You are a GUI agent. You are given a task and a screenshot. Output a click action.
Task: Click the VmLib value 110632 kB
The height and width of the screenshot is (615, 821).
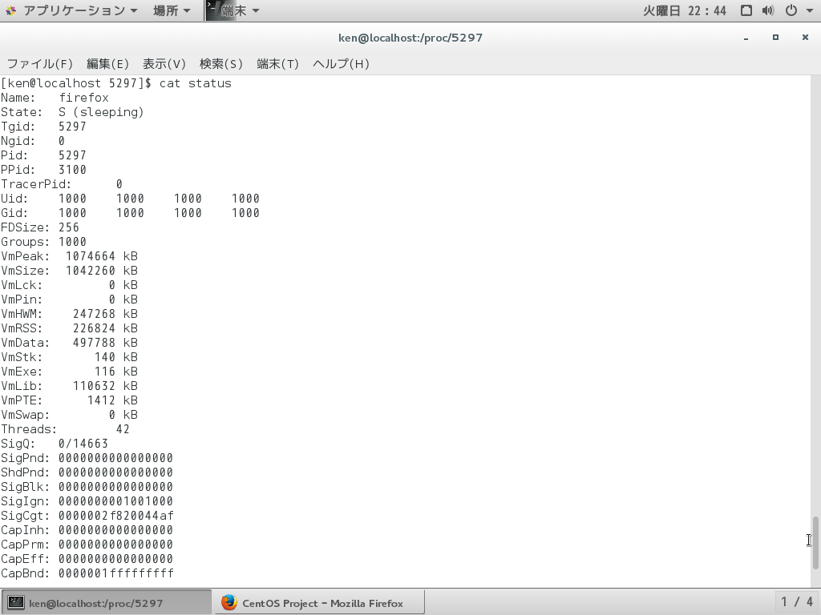[x=105, y=386]
